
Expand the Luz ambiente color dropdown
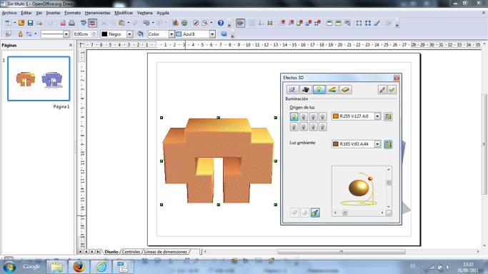click(x=377, y=144)
